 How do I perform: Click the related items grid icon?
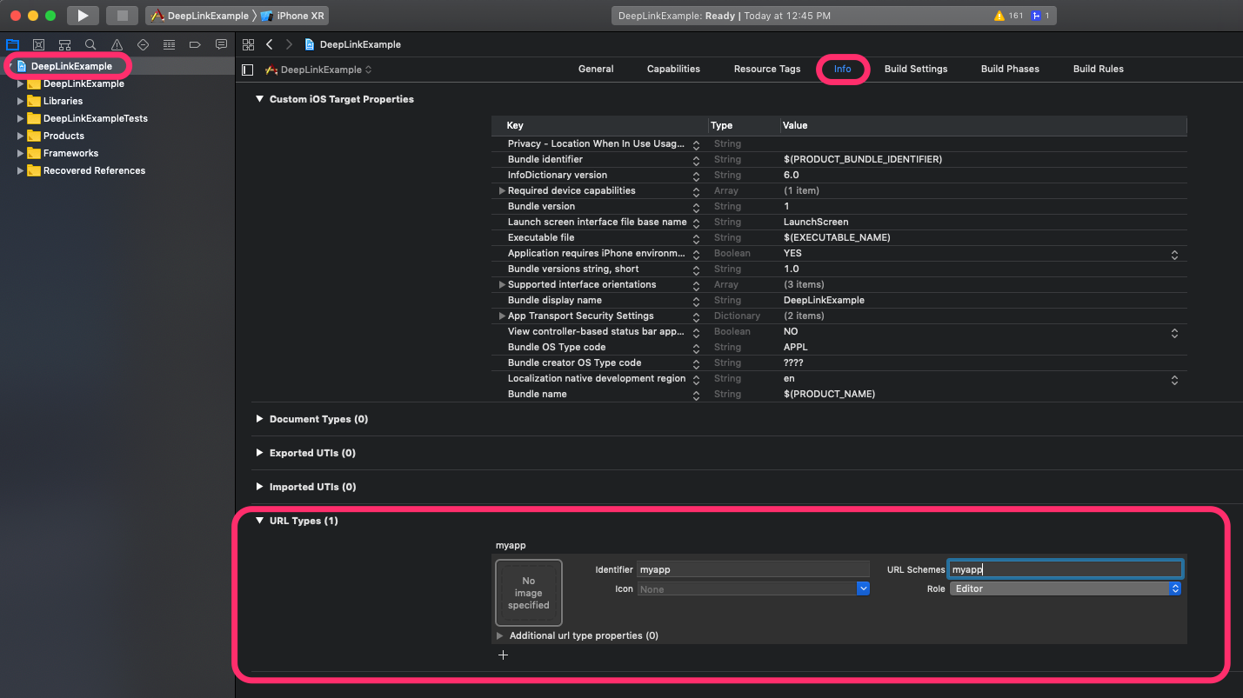click(x=248, y=44)
